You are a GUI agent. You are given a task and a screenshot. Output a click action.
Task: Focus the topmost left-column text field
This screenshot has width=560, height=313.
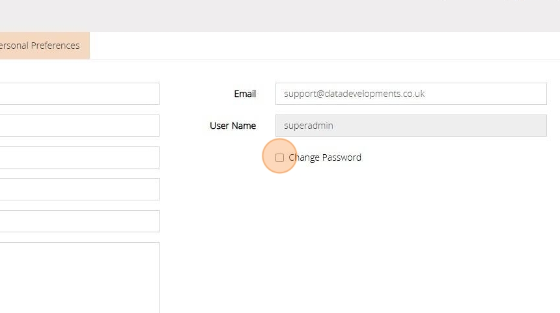coord(78,94)
